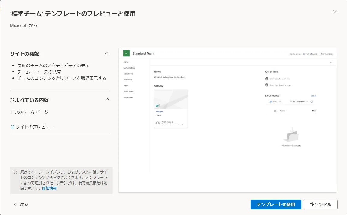
Task: Open the All Documents view dropdown
Action: tap(299, 101)
